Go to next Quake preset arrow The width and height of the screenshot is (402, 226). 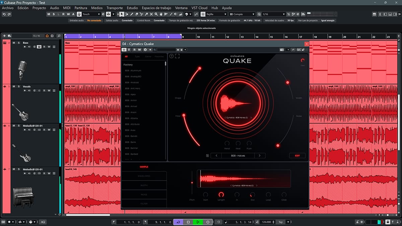[260, 156]
